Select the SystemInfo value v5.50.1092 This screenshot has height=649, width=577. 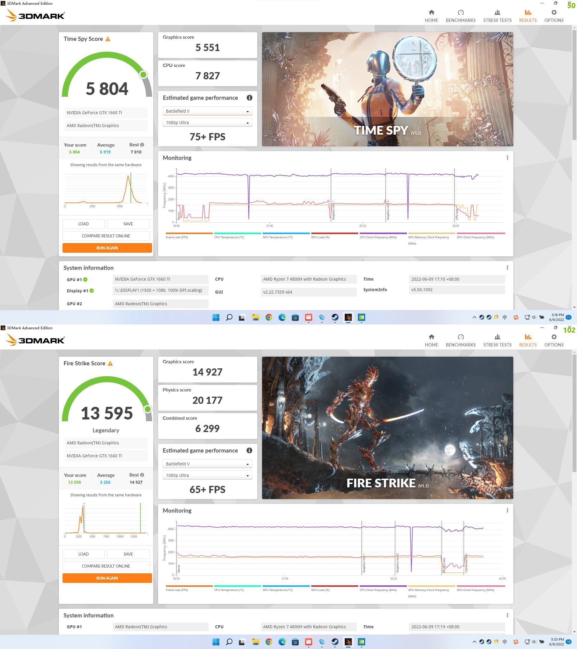tap(457, 290)
